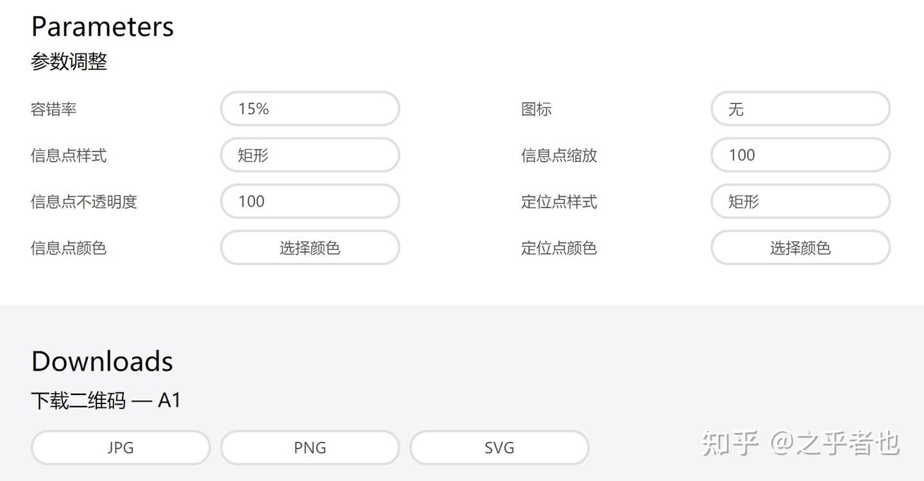
Task: Click the 知乎 @之乎者也 watermark
Action: [x=800, y=443]
